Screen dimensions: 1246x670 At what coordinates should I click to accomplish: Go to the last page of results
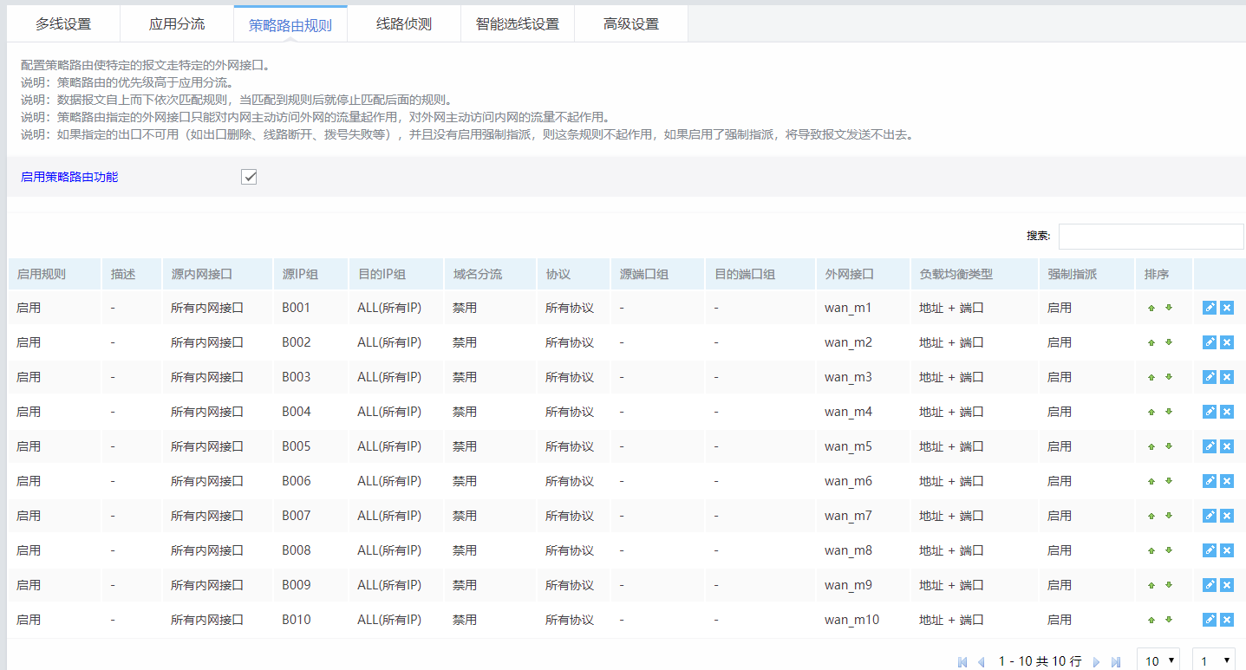(1116, 661)
